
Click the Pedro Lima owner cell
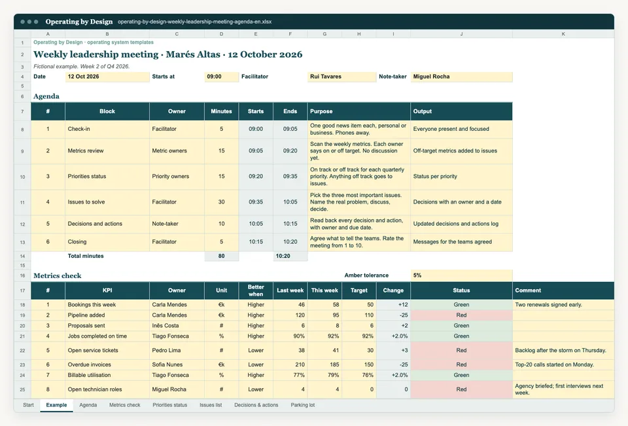(177, 350)
